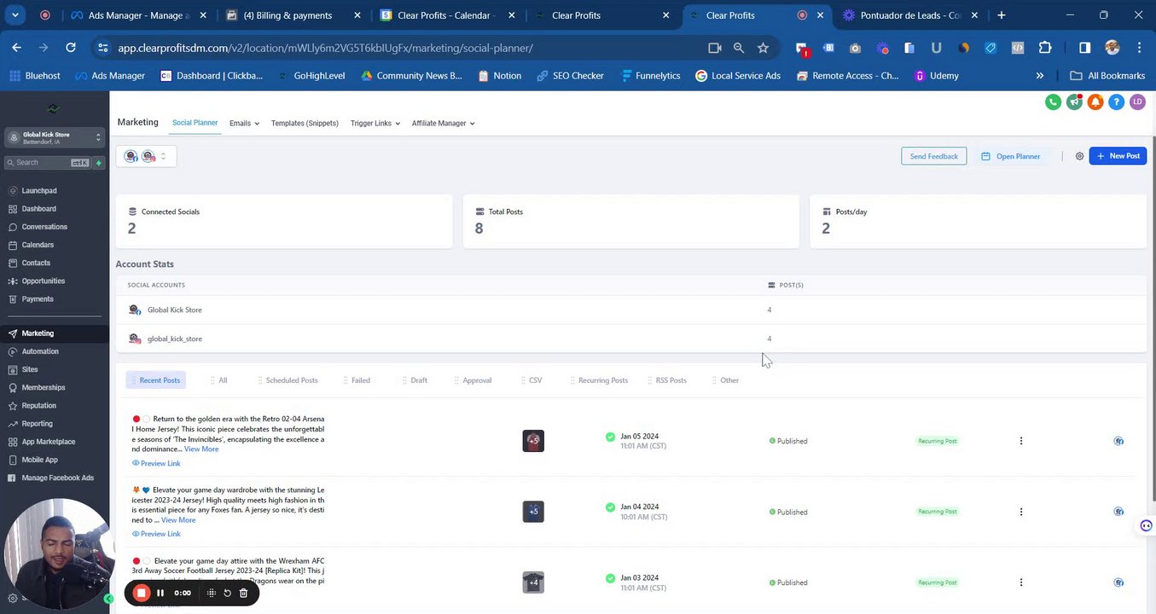Switch to Scheduled Posts tab
The width and height of the screenshot is (1156, 614).
click(291, 380)
